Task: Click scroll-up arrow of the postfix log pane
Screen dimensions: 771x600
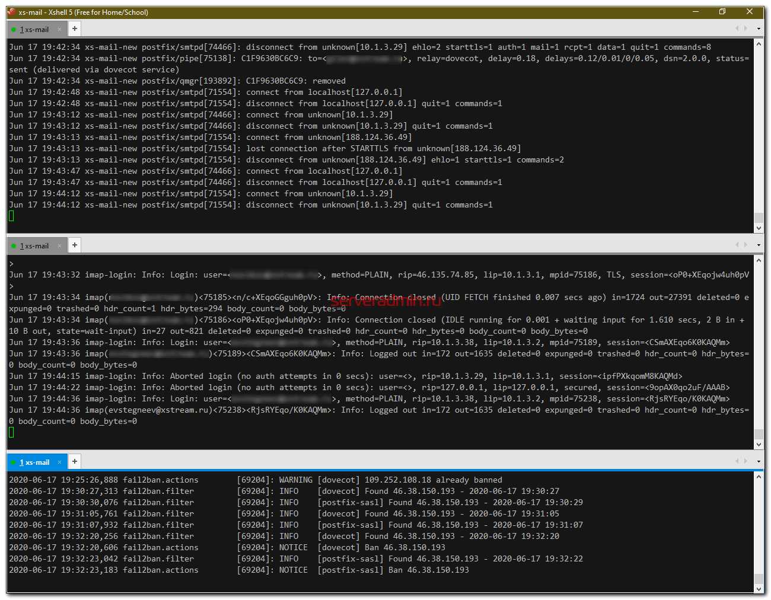Action: (x=759, y=44)
